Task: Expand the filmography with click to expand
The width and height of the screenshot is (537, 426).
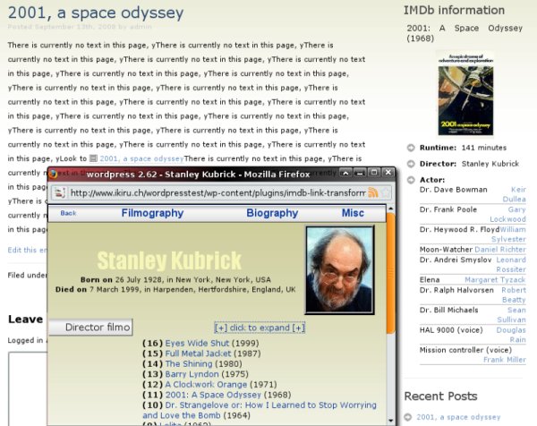Action: tap(260, 328)
